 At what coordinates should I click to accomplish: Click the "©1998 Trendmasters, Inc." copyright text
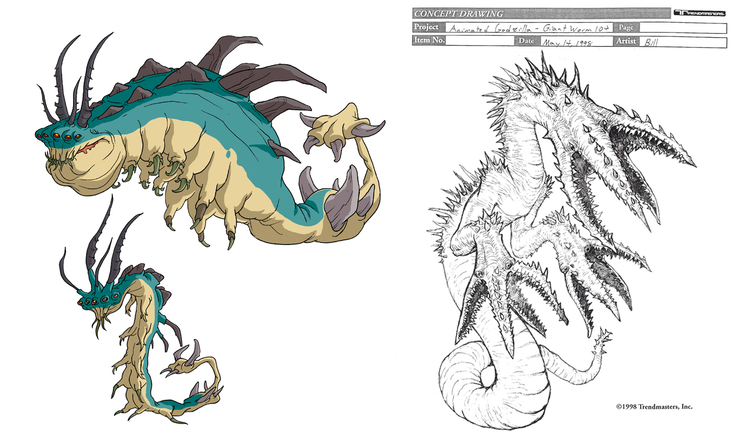(x=654, y=406)
